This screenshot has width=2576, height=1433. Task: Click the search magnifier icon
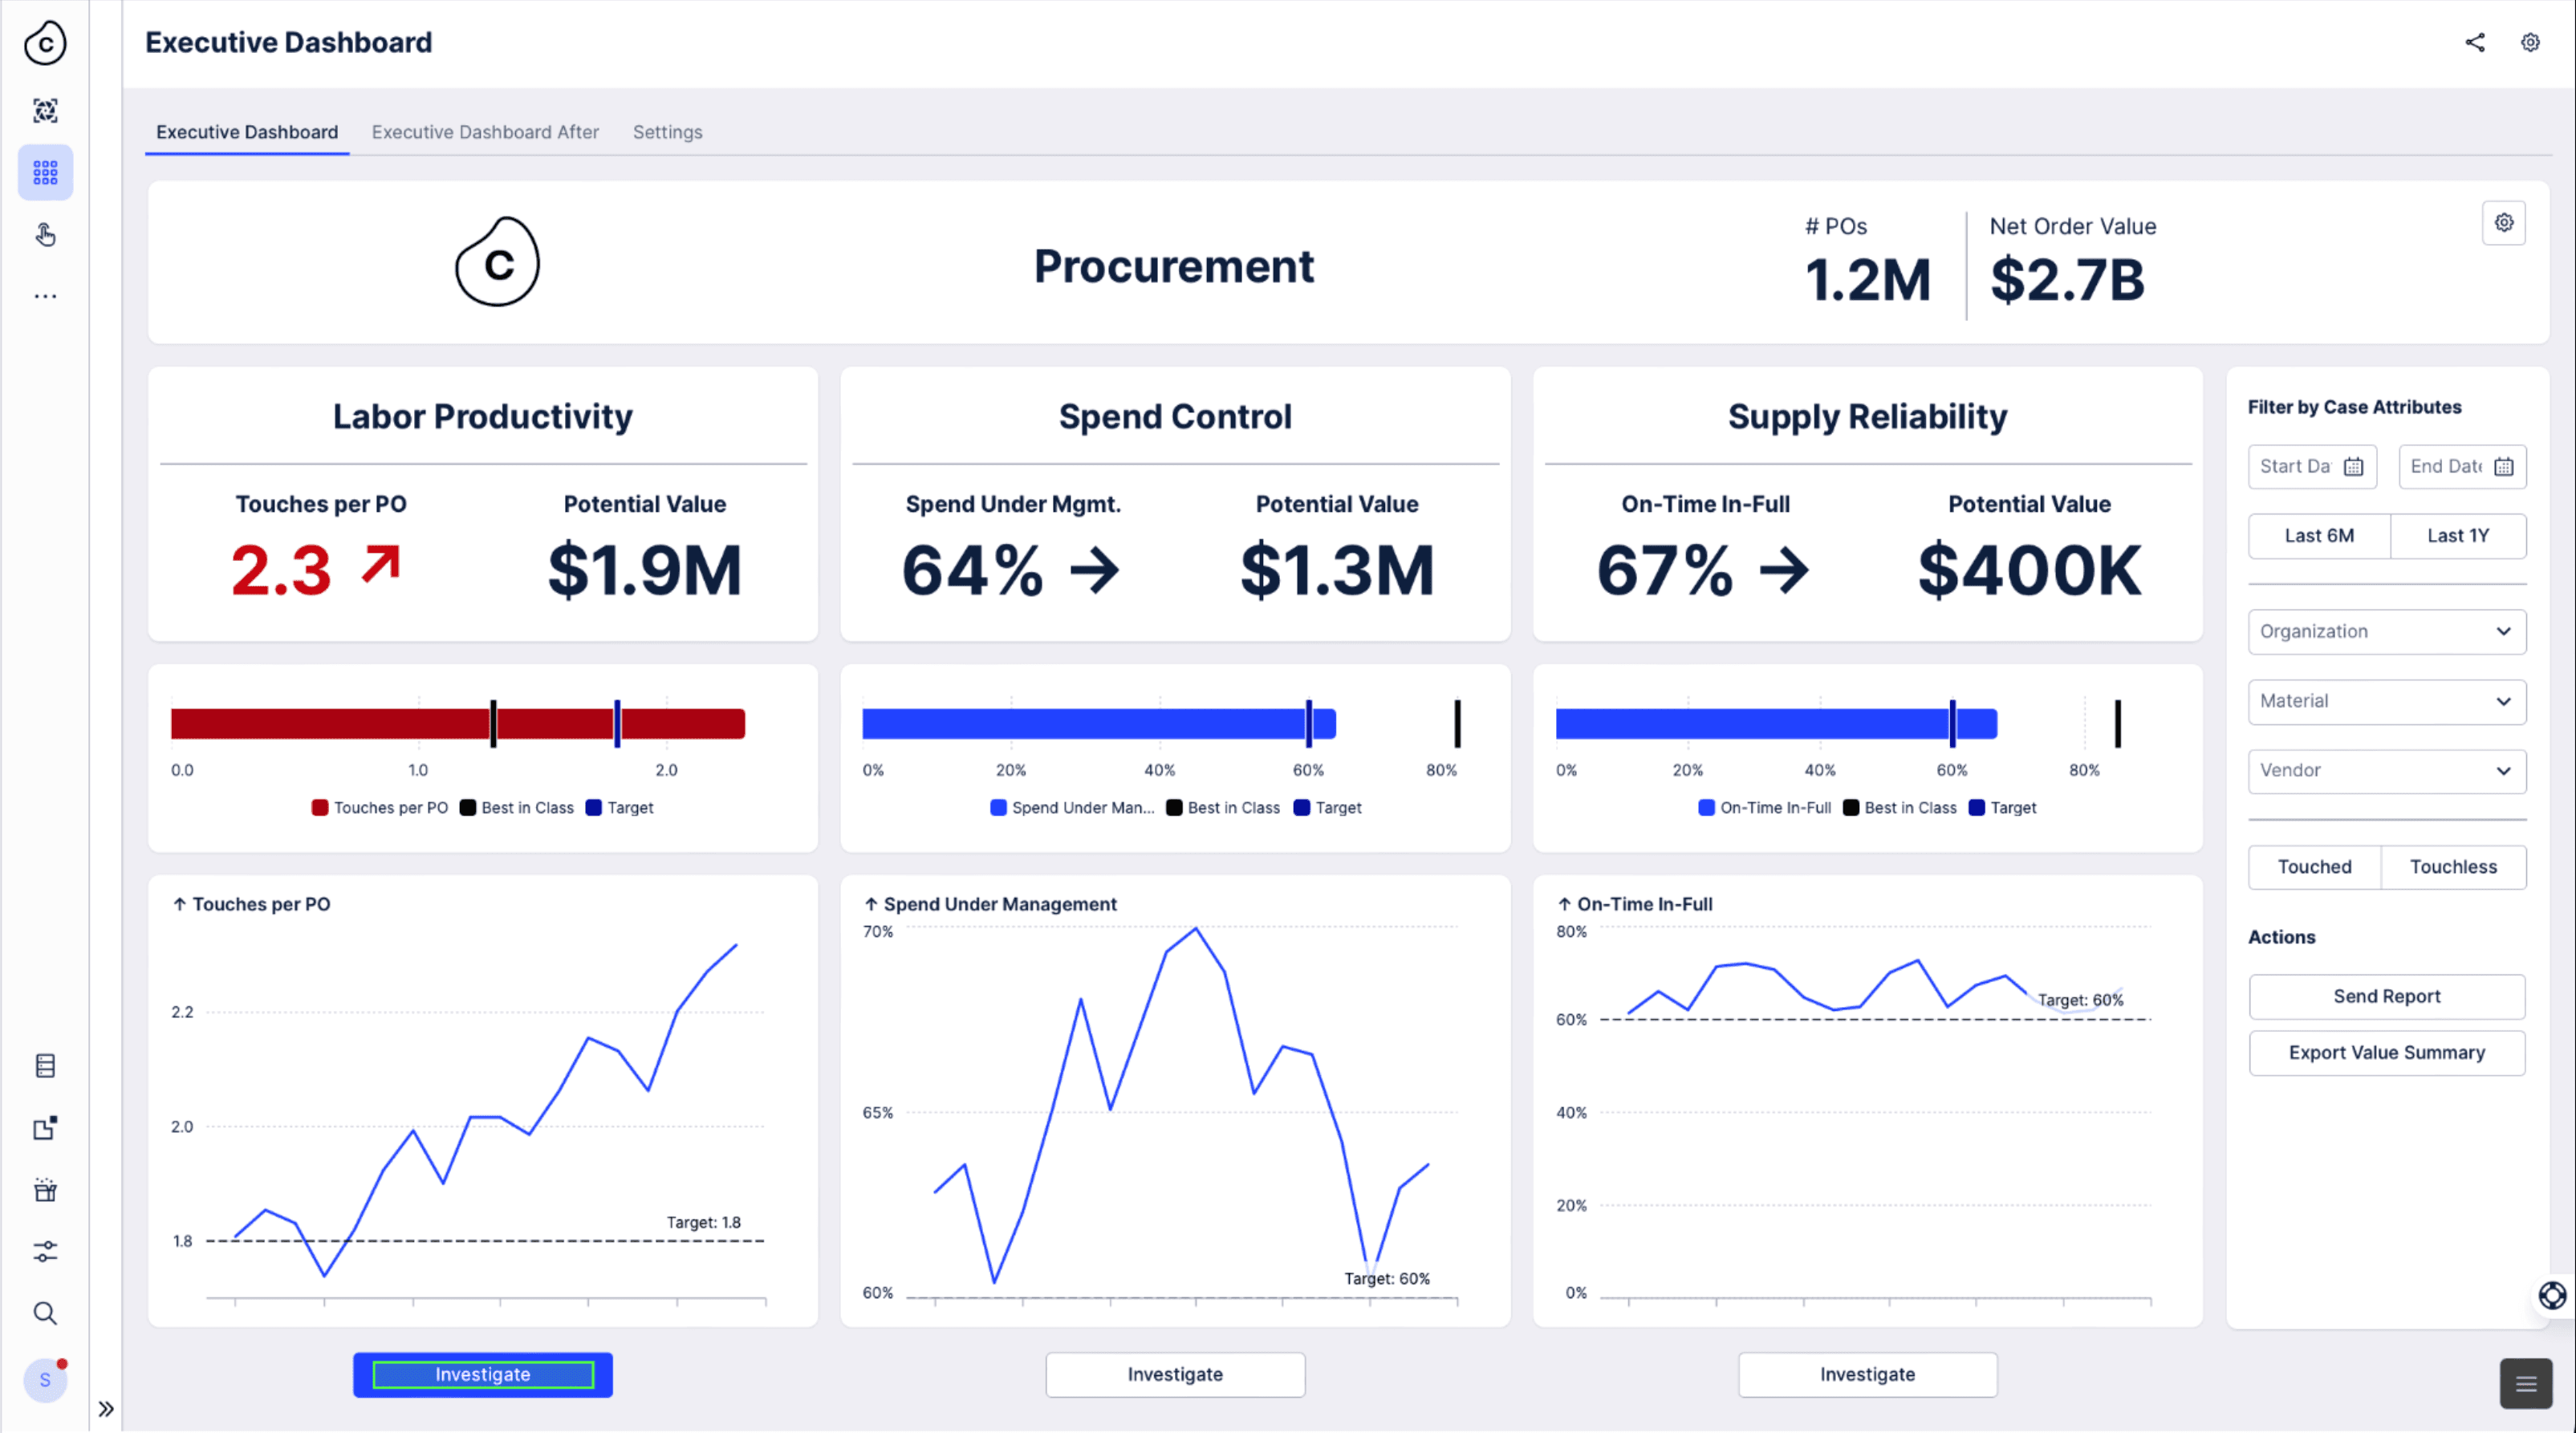coord(45,1314)
